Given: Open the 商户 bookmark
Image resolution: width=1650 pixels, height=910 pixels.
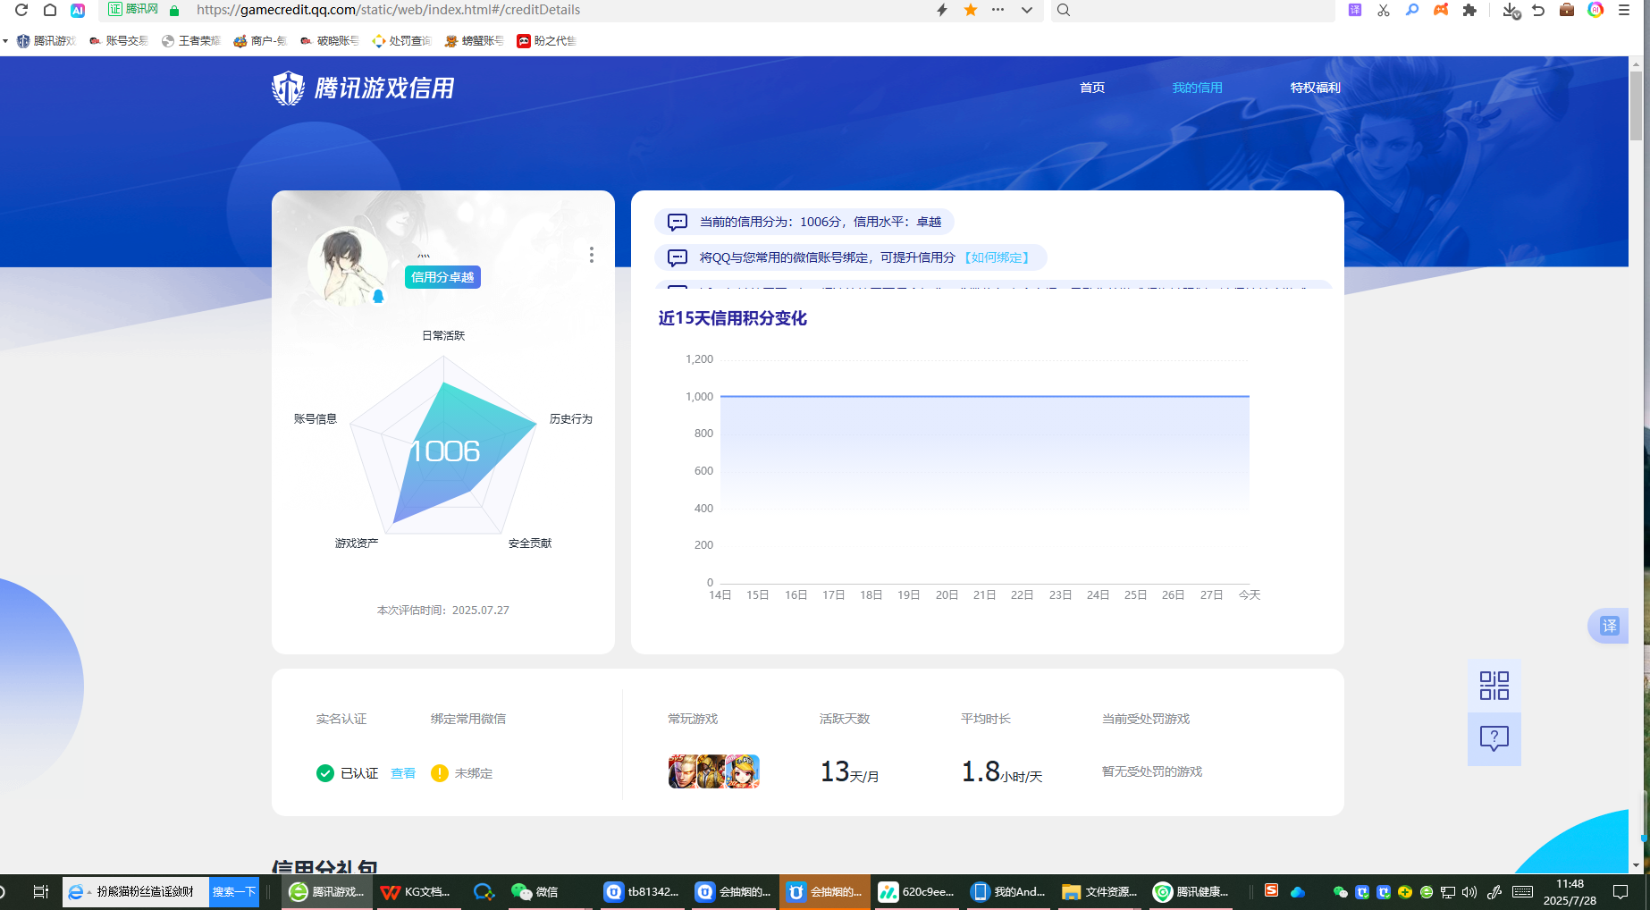Looking at the screenshot, I should coord(260,40).
